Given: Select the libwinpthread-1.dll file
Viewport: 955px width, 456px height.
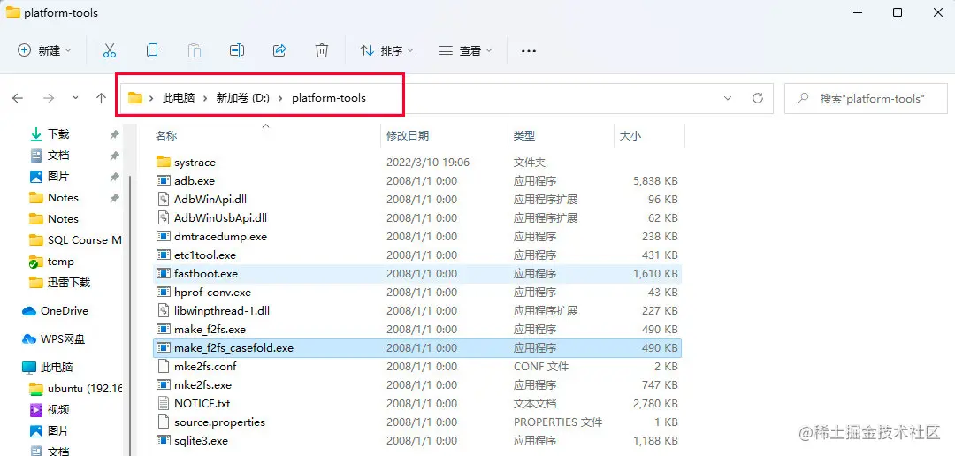Looking at the screenshot, I should (x=417, y=310).
